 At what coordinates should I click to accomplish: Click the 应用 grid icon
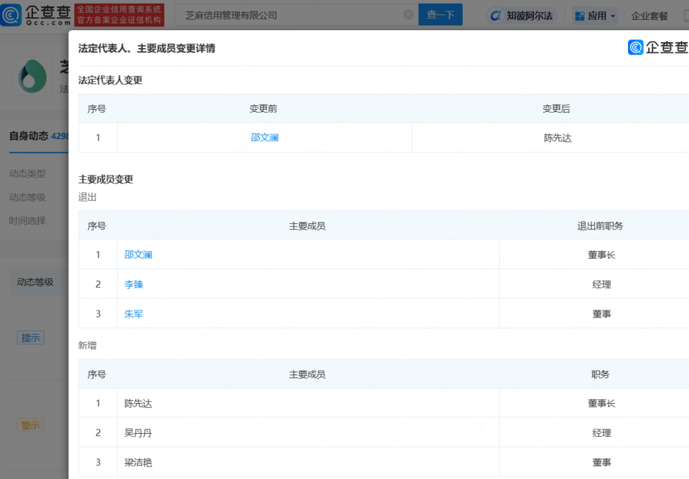pos(579,16)
